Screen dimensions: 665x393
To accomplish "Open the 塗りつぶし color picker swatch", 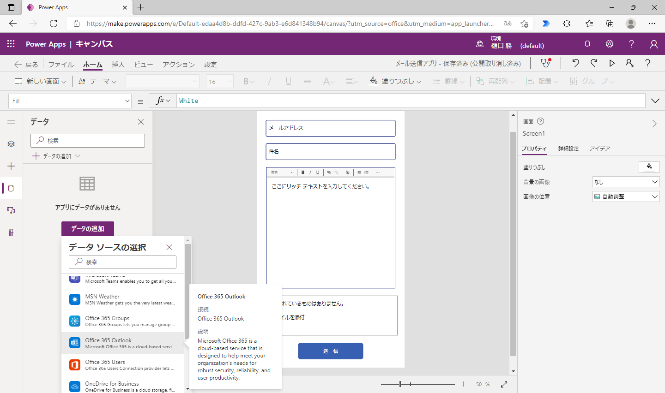I will (649, 167).
